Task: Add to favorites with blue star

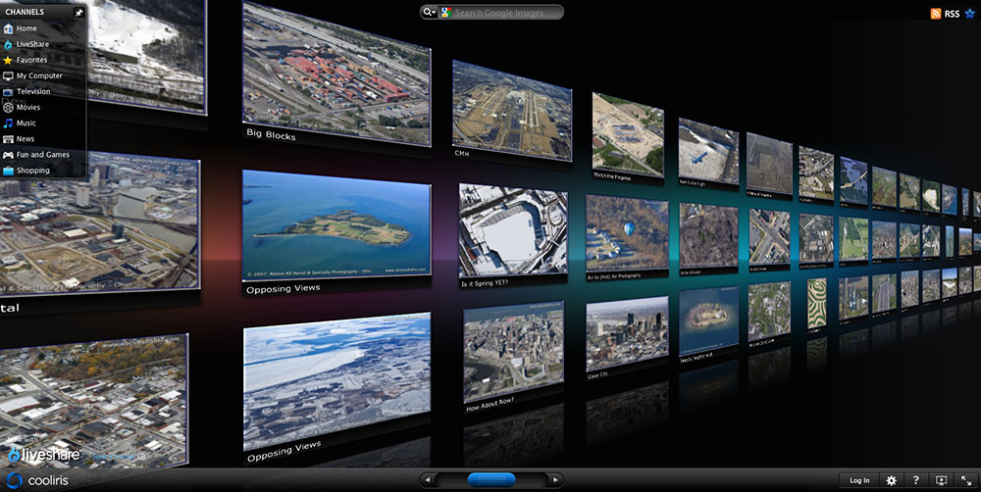Action: [969, 14]
